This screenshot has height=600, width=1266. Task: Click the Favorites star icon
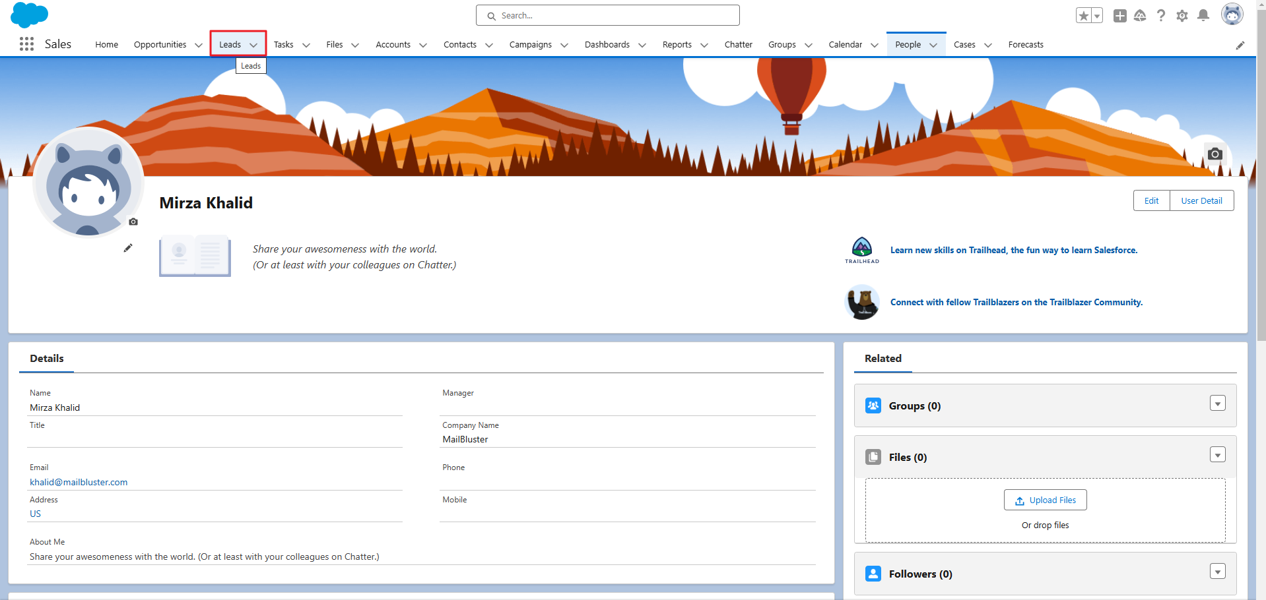1083,16
